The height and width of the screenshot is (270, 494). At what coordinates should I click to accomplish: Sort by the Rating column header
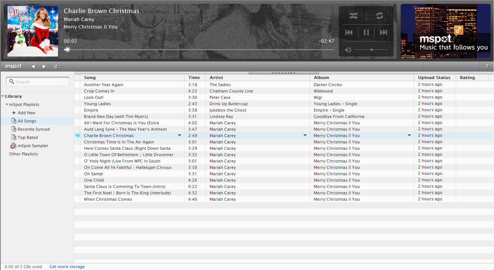tap(472, 78)
